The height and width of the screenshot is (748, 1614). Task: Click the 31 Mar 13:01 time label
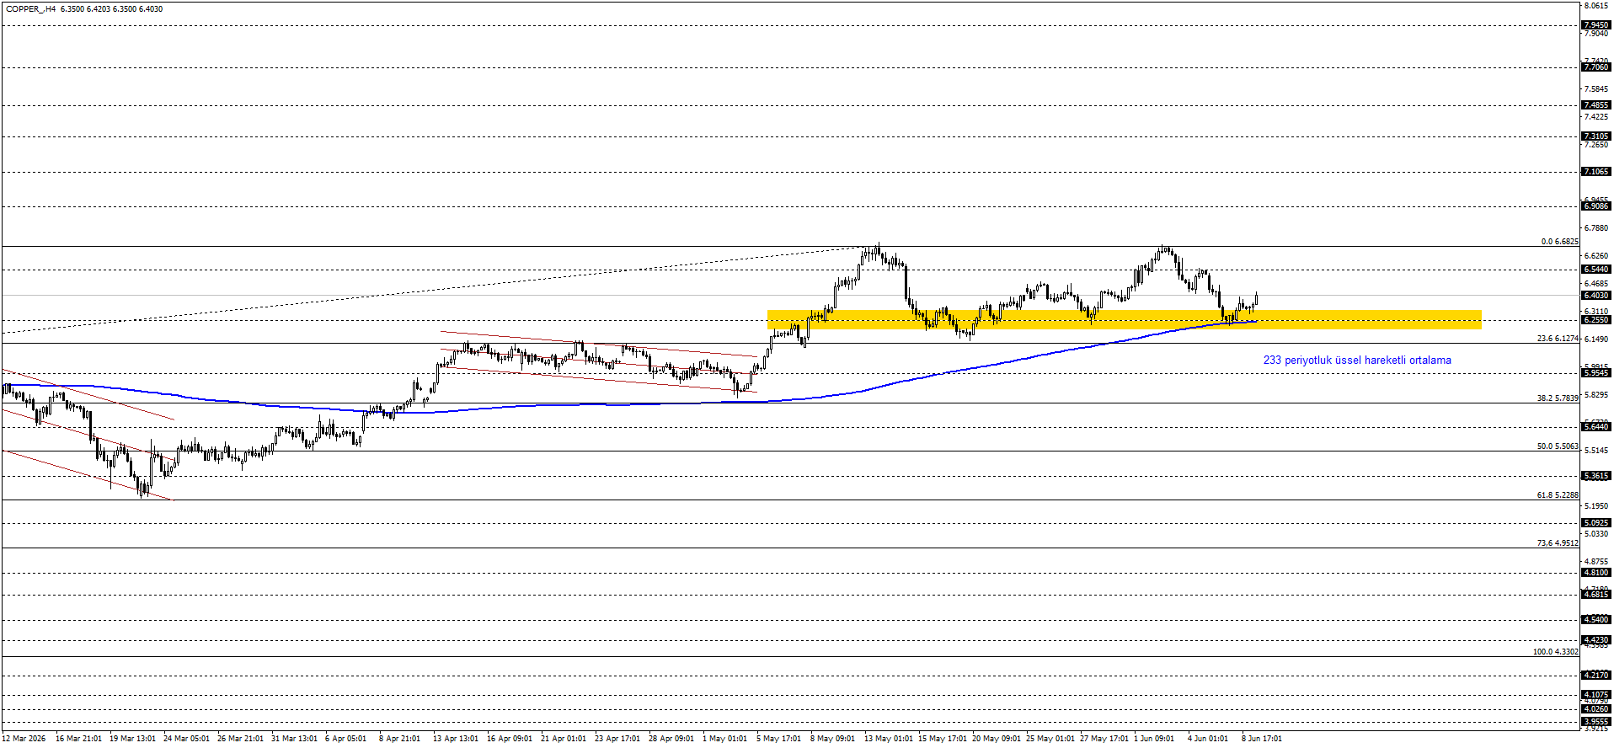pos(295,739)
